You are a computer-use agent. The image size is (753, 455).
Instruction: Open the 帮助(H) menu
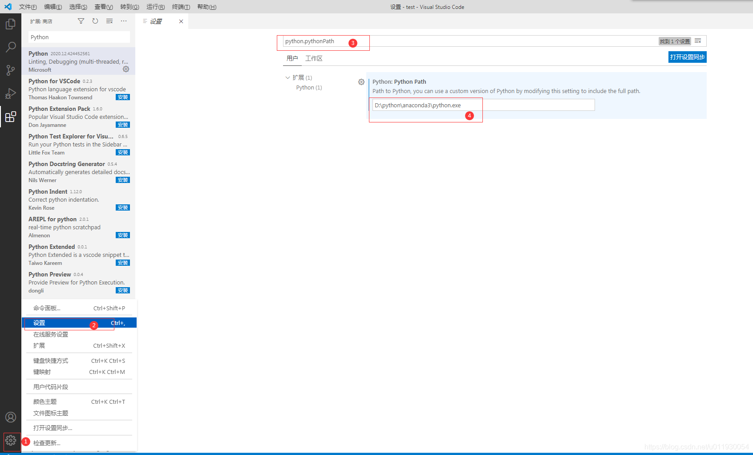206,7
